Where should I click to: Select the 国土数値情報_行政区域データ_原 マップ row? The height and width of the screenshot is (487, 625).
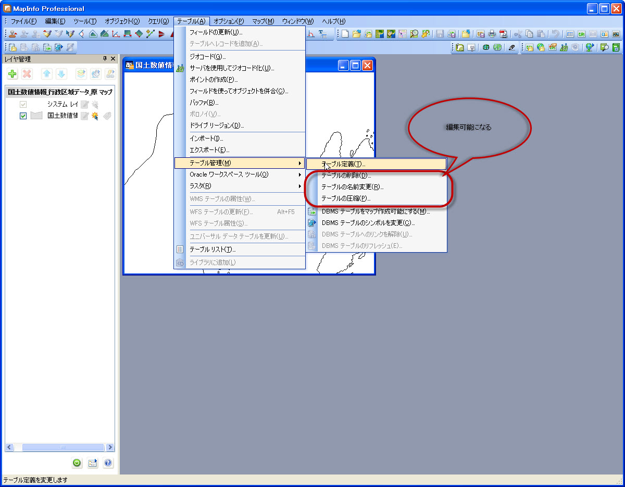[60, 92]
